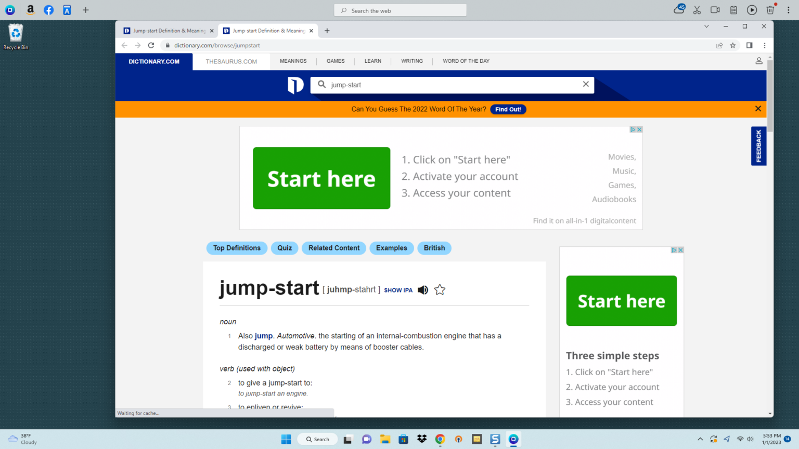Bookmark the page with the star icon

[733, 45]
